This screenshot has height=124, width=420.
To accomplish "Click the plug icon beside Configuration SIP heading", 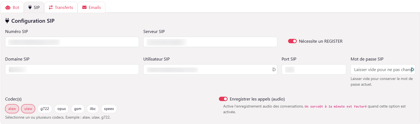I will [7, 21].
